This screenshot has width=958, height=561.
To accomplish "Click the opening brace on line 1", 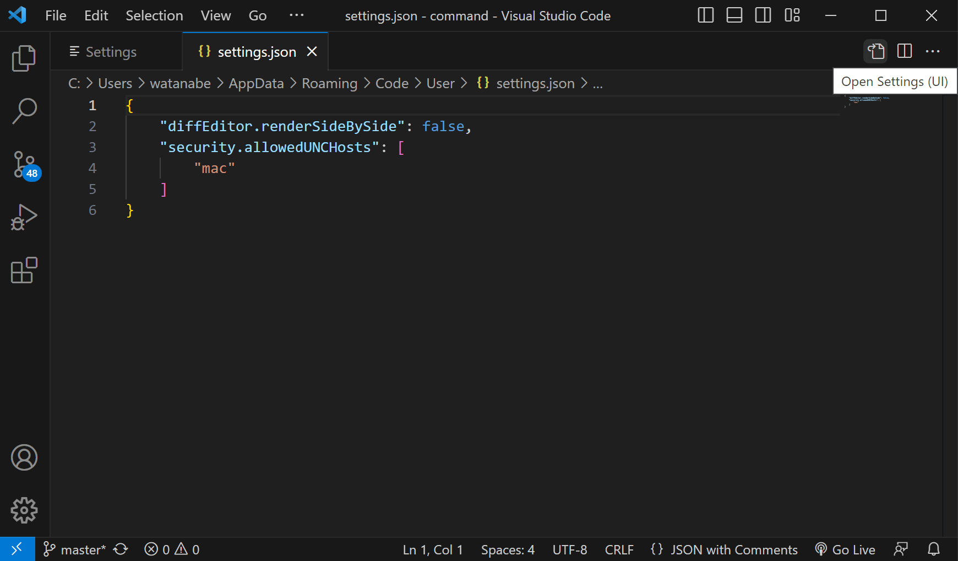I will pos(130,105).
